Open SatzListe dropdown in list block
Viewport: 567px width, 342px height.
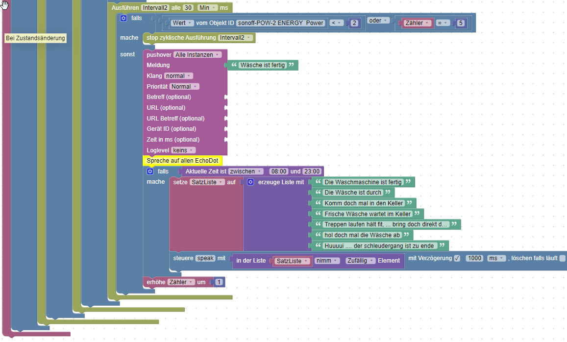point(292,261)
